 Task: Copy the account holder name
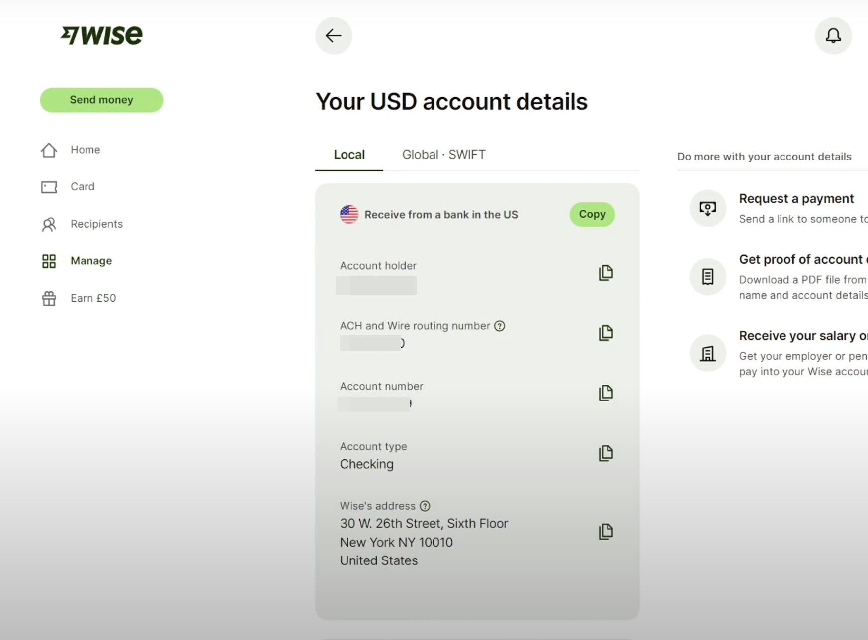click(606, 273)
